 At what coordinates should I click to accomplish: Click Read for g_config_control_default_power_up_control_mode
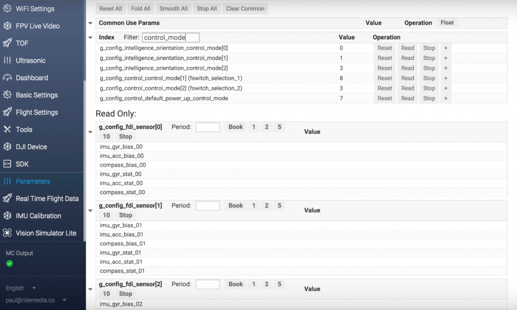(x=407, y=98)
